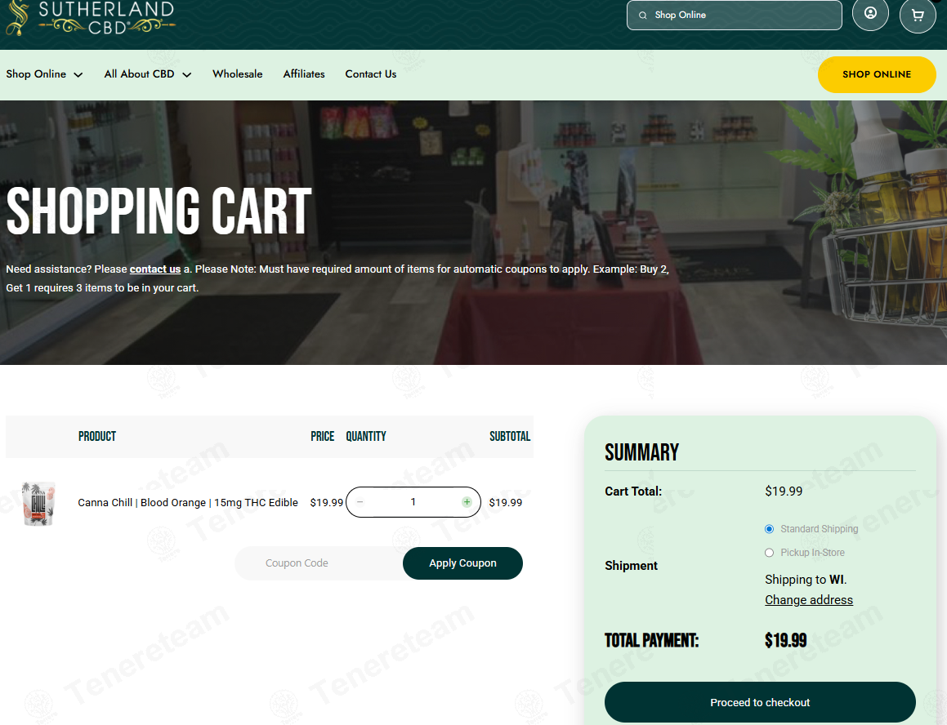Click the QUANTITY column header
Viewport: 947px width, 725px height.
366,437
